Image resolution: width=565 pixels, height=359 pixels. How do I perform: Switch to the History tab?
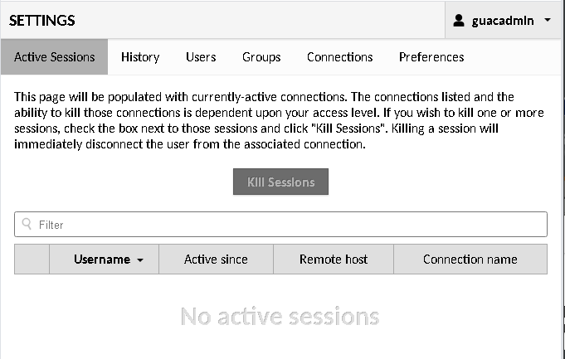coord(140,57)
